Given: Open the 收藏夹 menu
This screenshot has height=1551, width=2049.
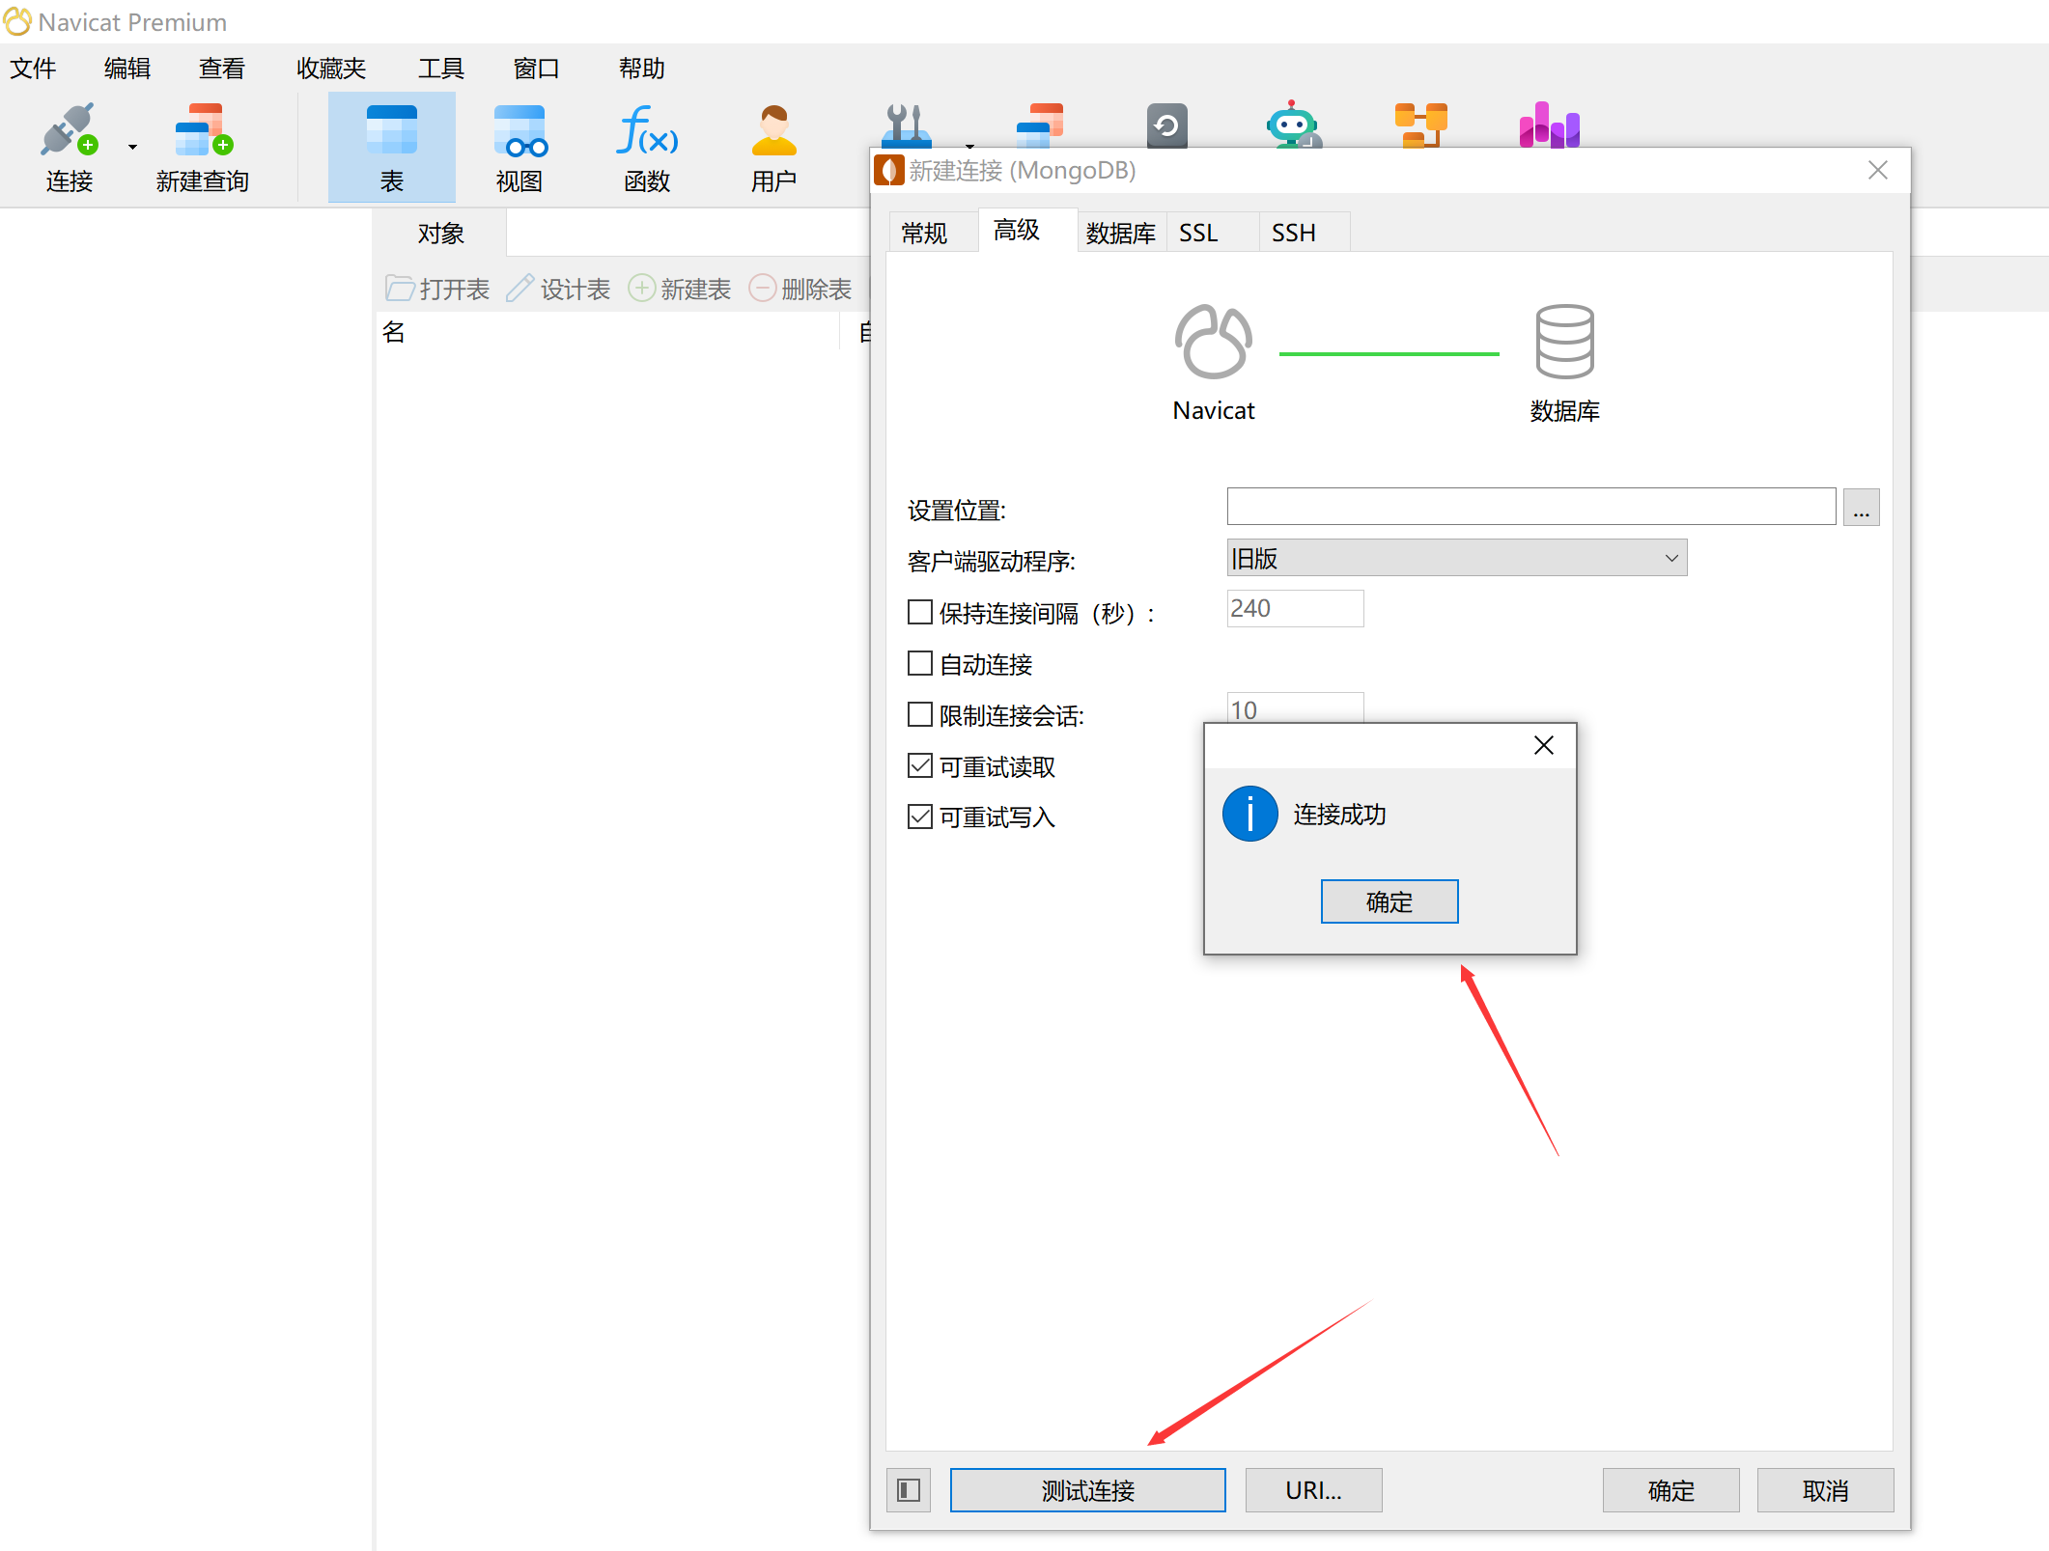Looking at the screenshot, I should coord(331,69).
